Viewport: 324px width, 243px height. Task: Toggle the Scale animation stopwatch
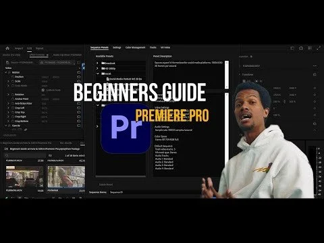point(13,81)
